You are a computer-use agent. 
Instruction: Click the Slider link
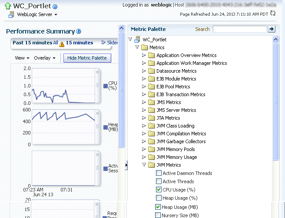(112, 43)
